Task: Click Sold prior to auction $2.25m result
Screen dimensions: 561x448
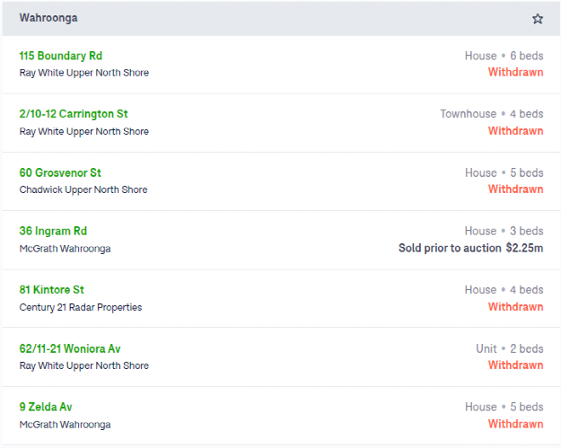Action: pos(471,248)
